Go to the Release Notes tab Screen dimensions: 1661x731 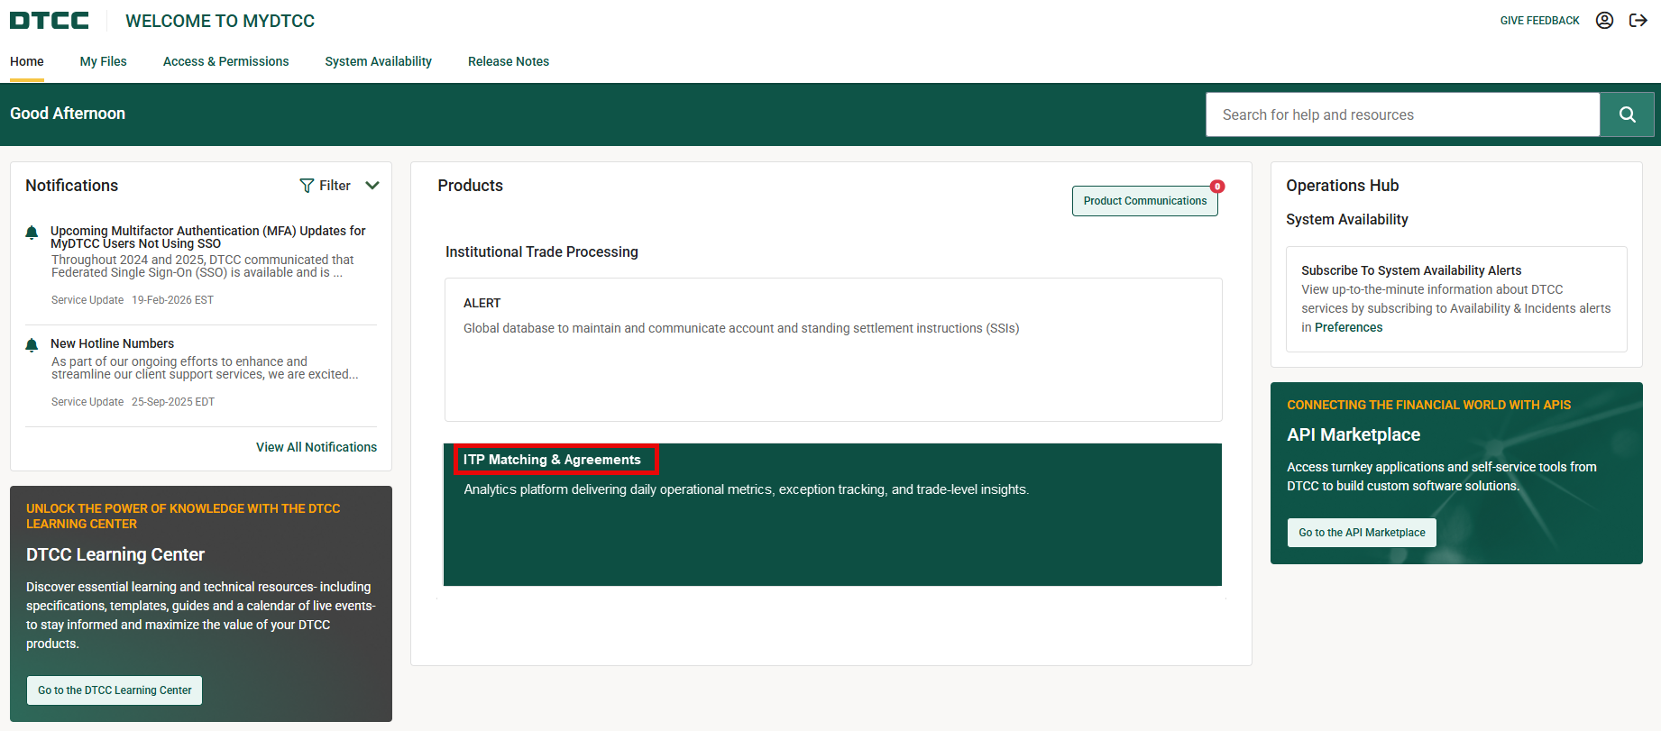(x=509, y=61)
